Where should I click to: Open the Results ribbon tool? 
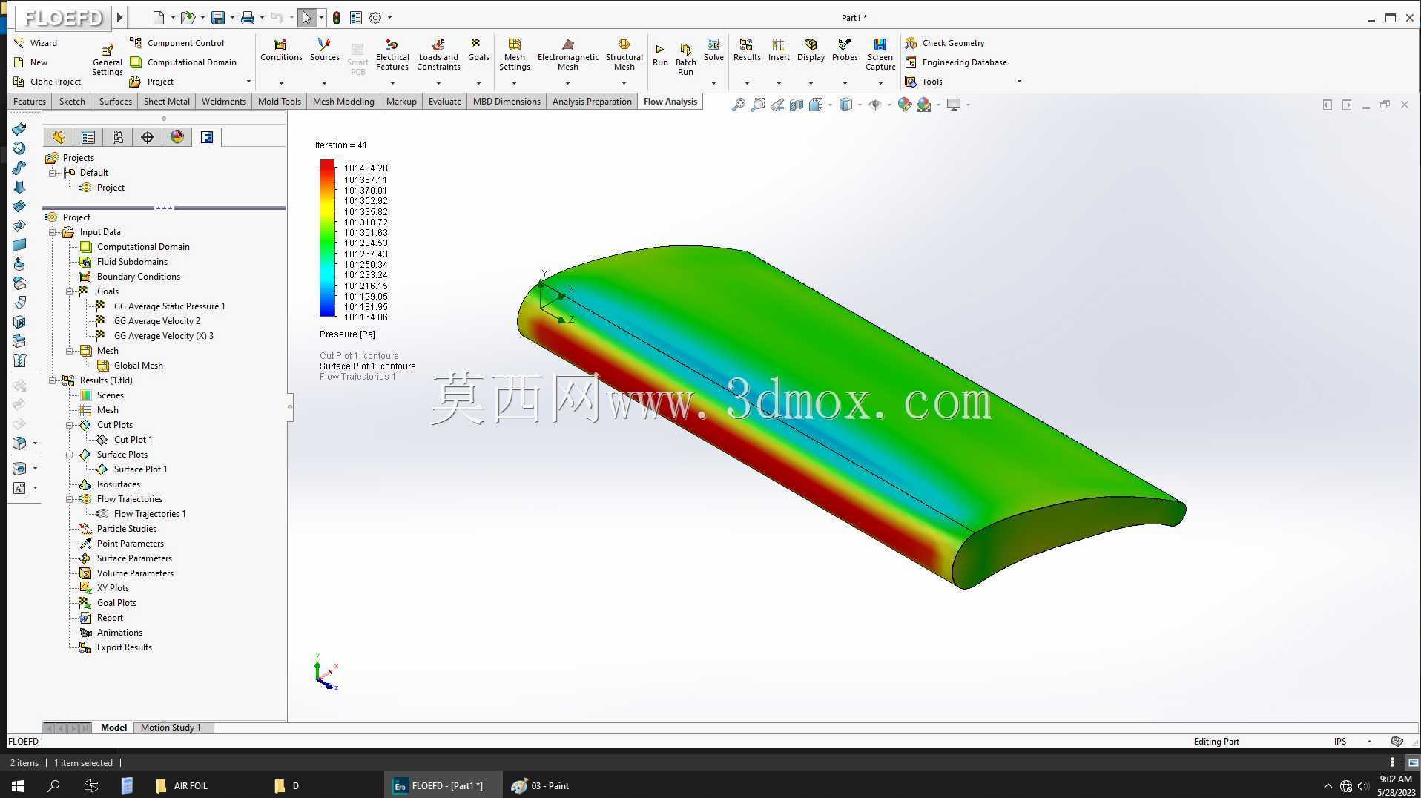[747, 50]
